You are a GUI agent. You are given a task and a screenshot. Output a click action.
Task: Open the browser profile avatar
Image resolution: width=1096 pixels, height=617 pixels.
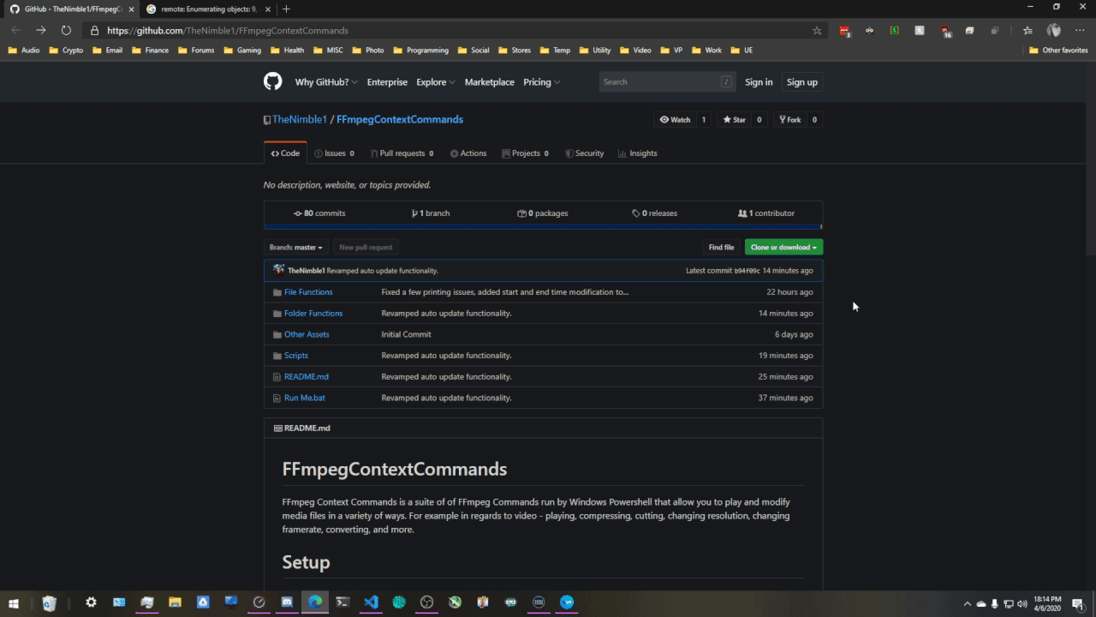click(x=1054, y=30)
